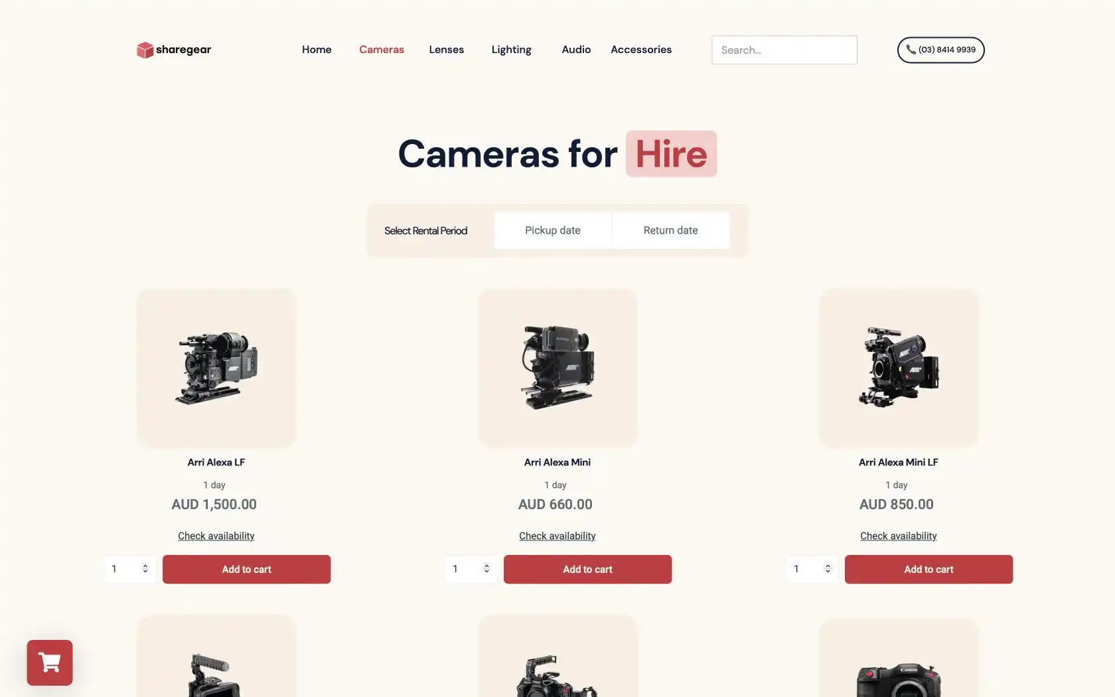Open the floating shopping cart button
This screenshot has height=697, width=1115.
(50, 662)
